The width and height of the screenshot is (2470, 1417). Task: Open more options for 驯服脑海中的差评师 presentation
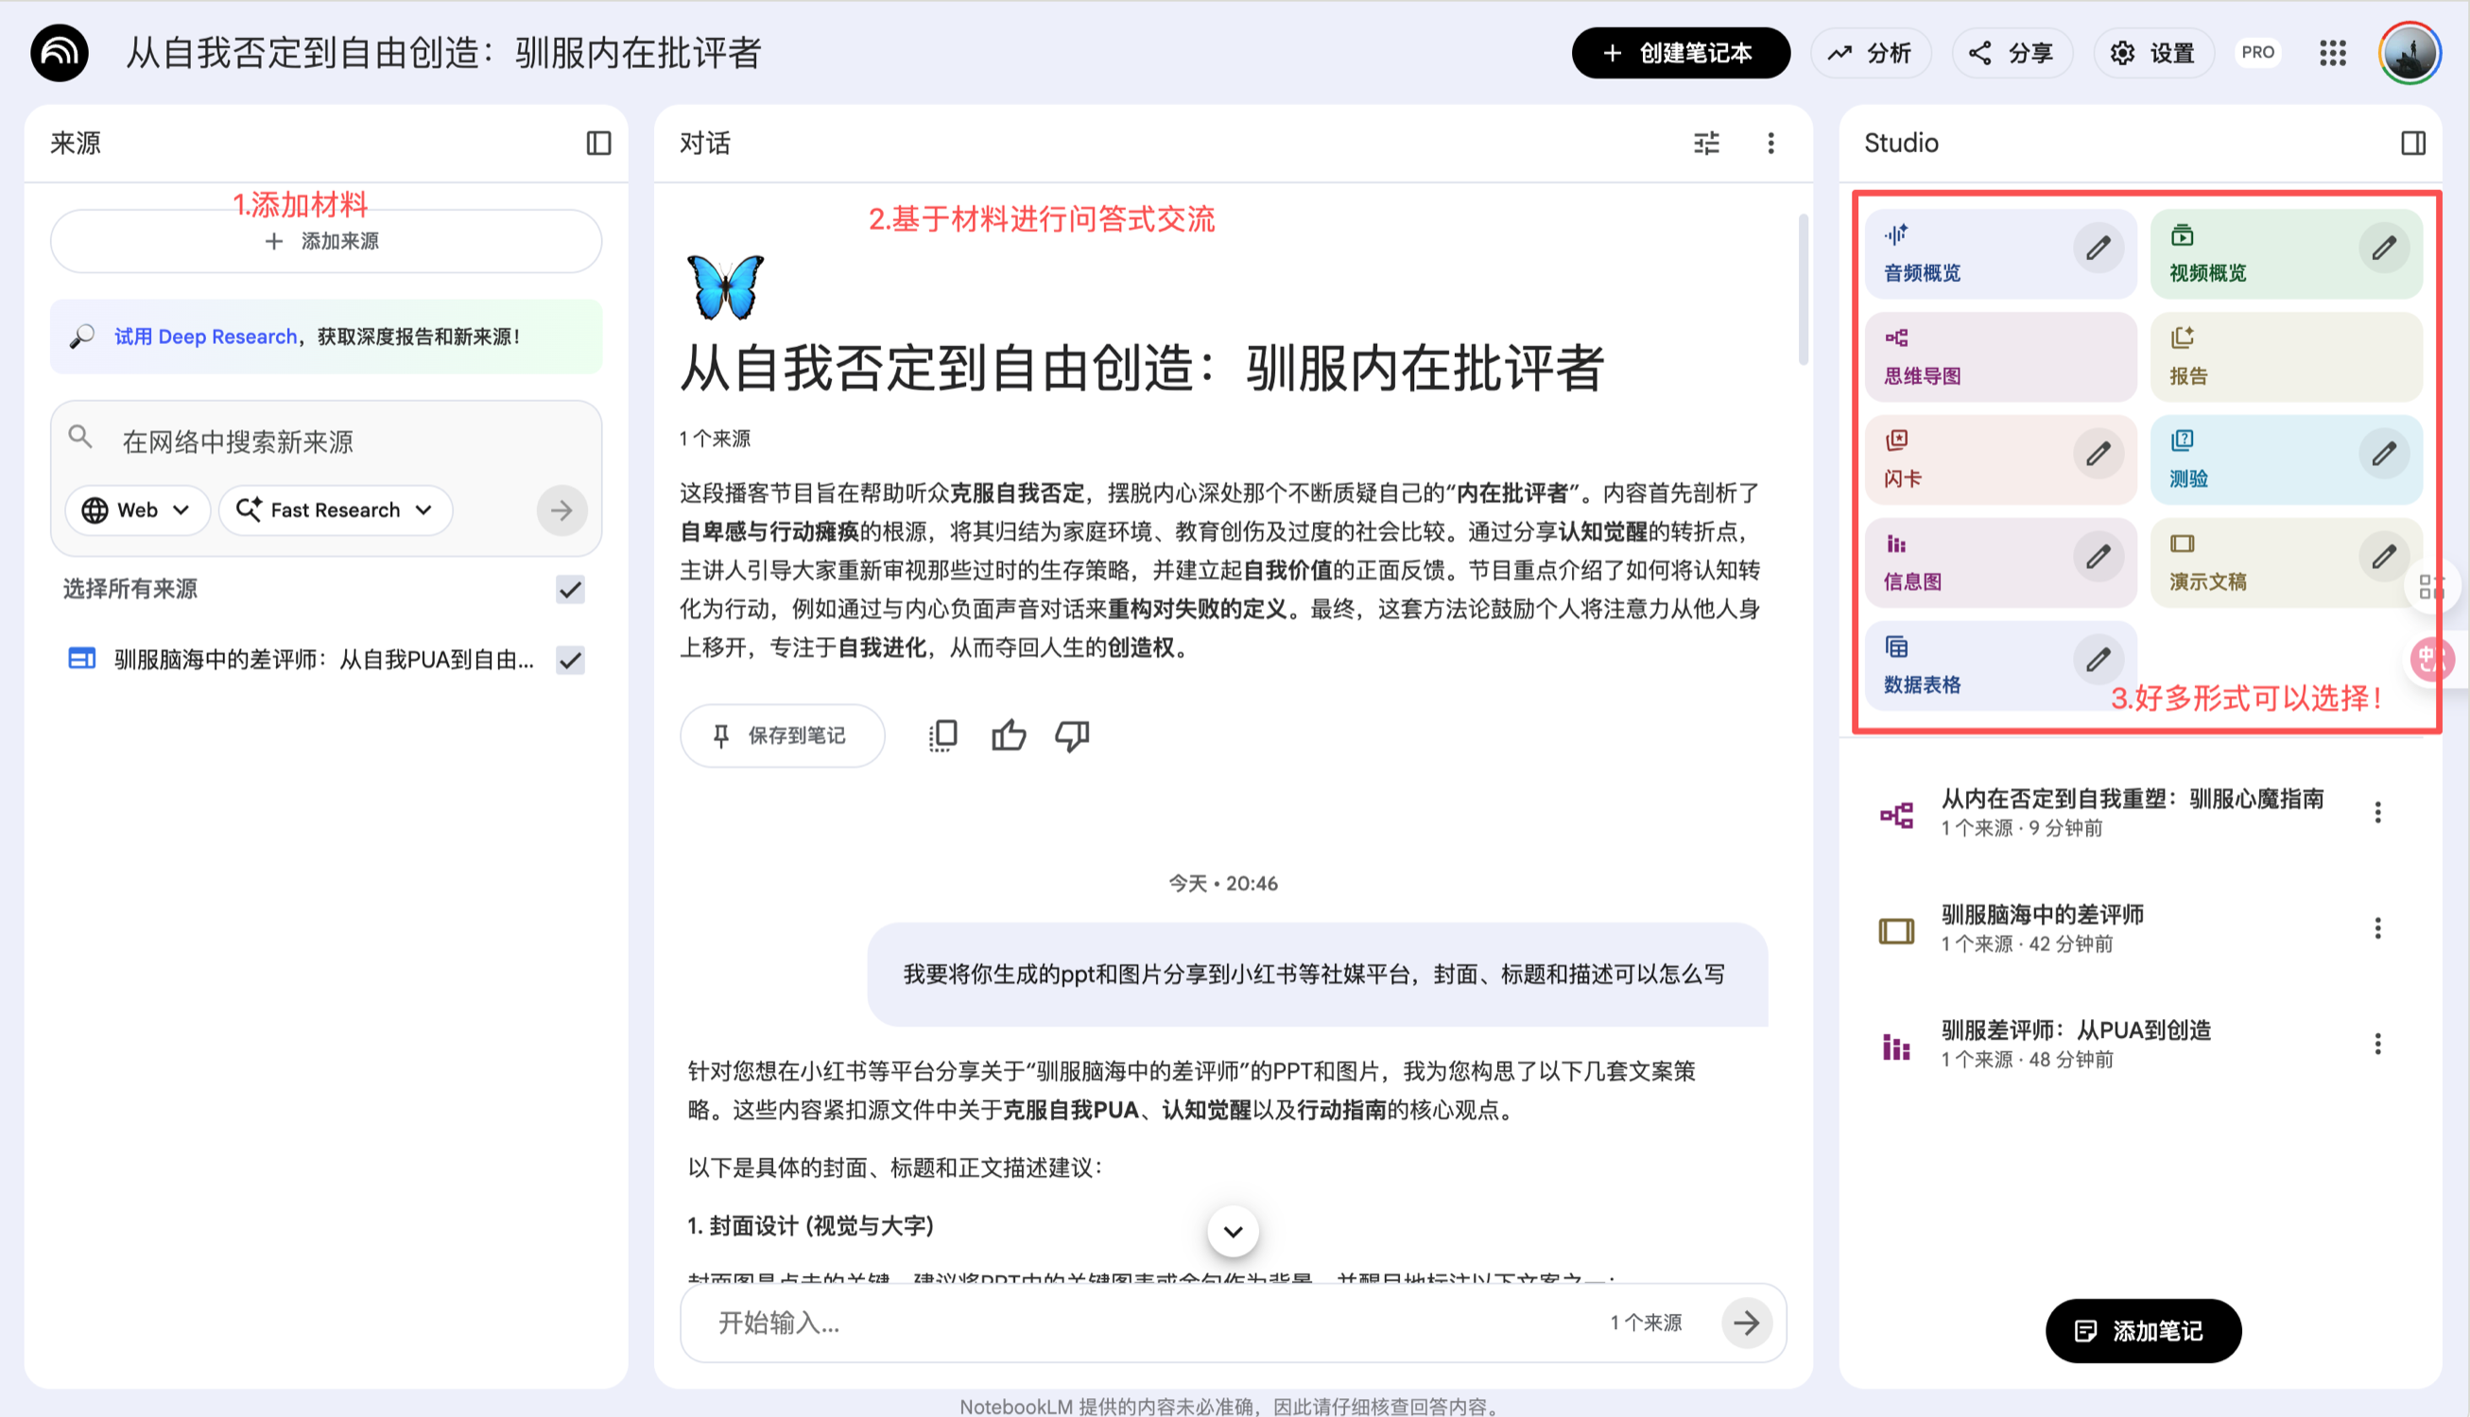point(2376,928)
